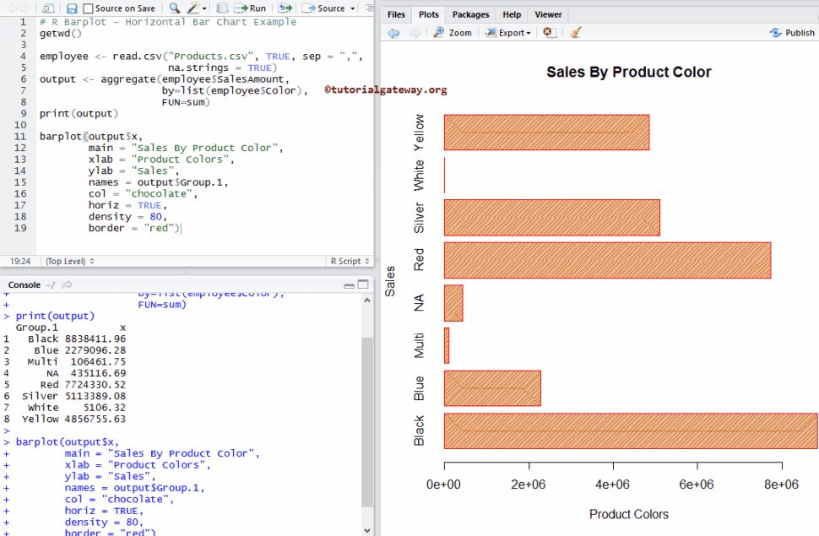Switch to the Packages tab
The width and height of the screenshot is (819, 536).
click(470, 14)
